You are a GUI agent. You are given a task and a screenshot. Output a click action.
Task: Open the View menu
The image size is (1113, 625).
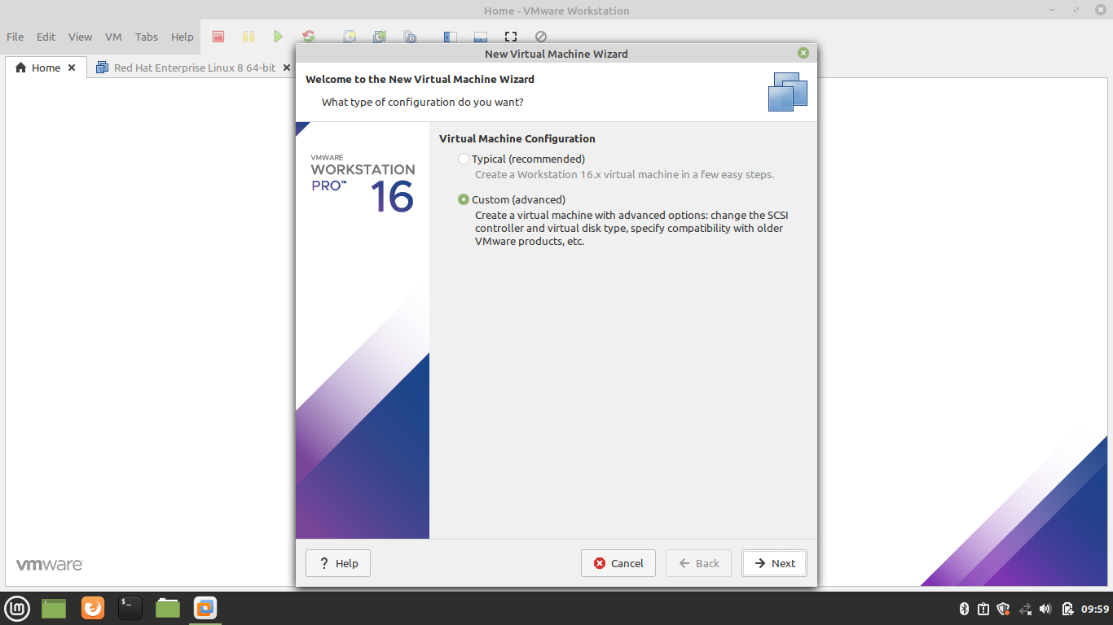click(80, 37)
